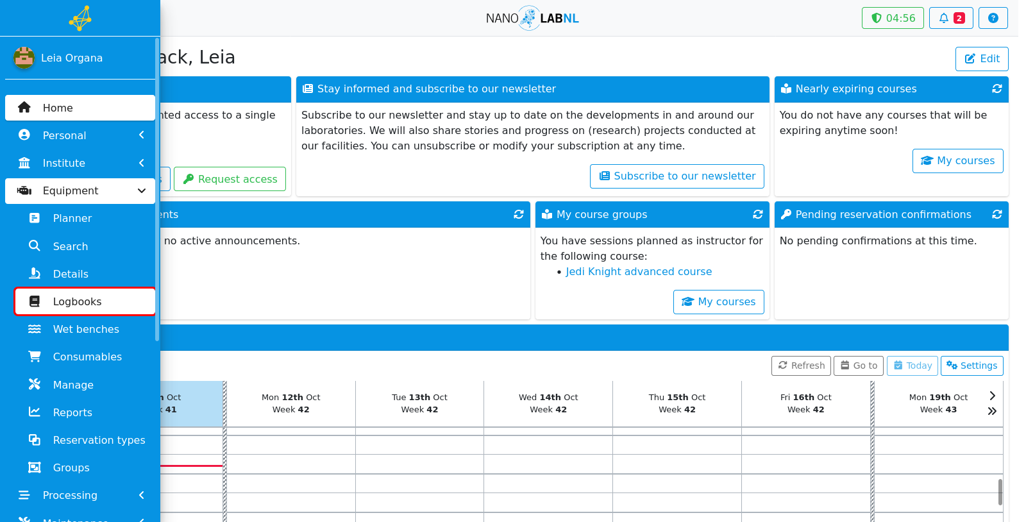Open calendar Settings
The height and width of the screenshot is (522, 1026).
971,366
